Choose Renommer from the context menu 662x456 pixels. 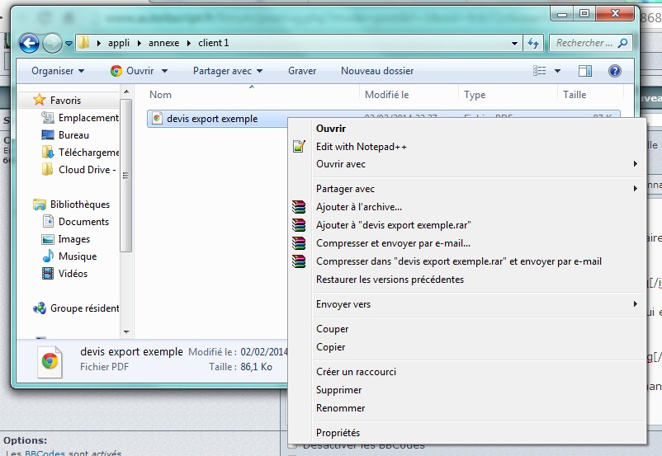(340, 408)
